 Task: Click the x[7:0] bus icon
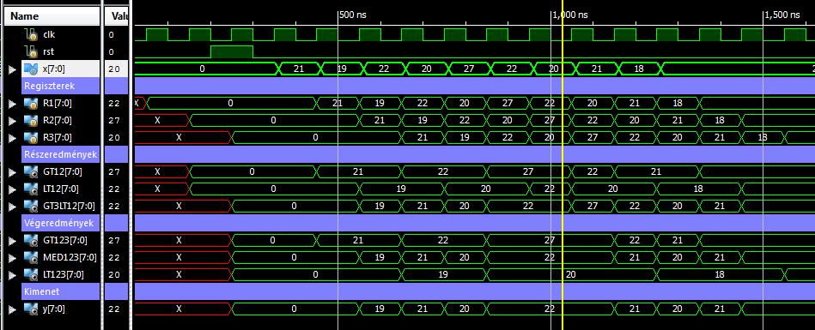click(x=31, y=69)
